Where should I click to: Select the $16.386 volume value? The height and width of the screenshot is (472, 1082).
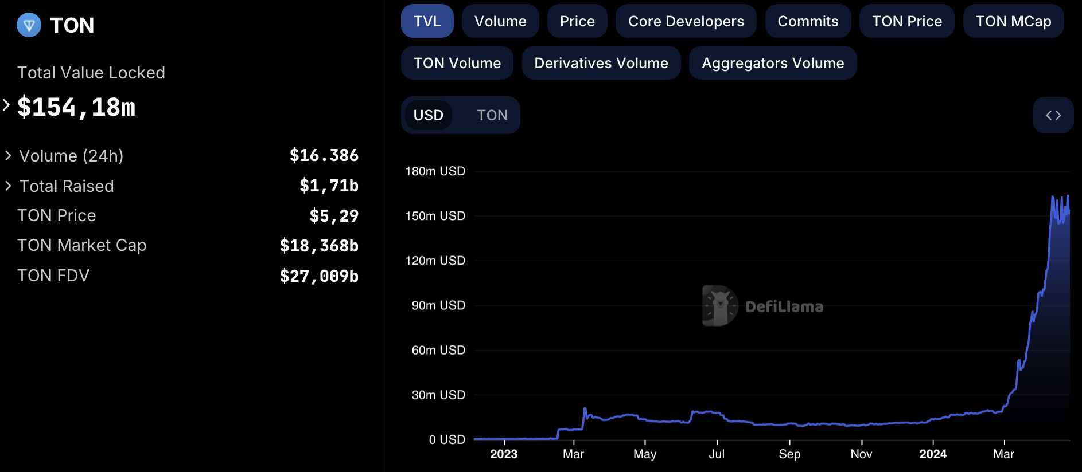coord(324,155)
